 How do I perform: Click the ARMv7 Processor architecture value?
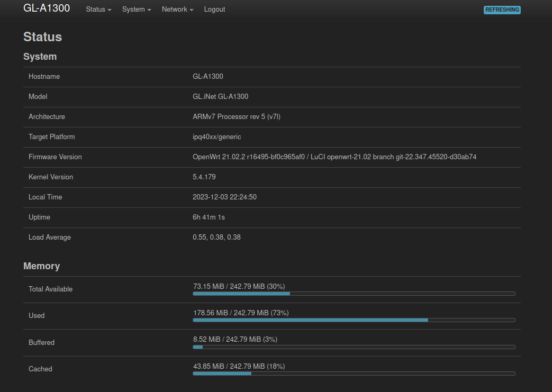coord(236,117)
